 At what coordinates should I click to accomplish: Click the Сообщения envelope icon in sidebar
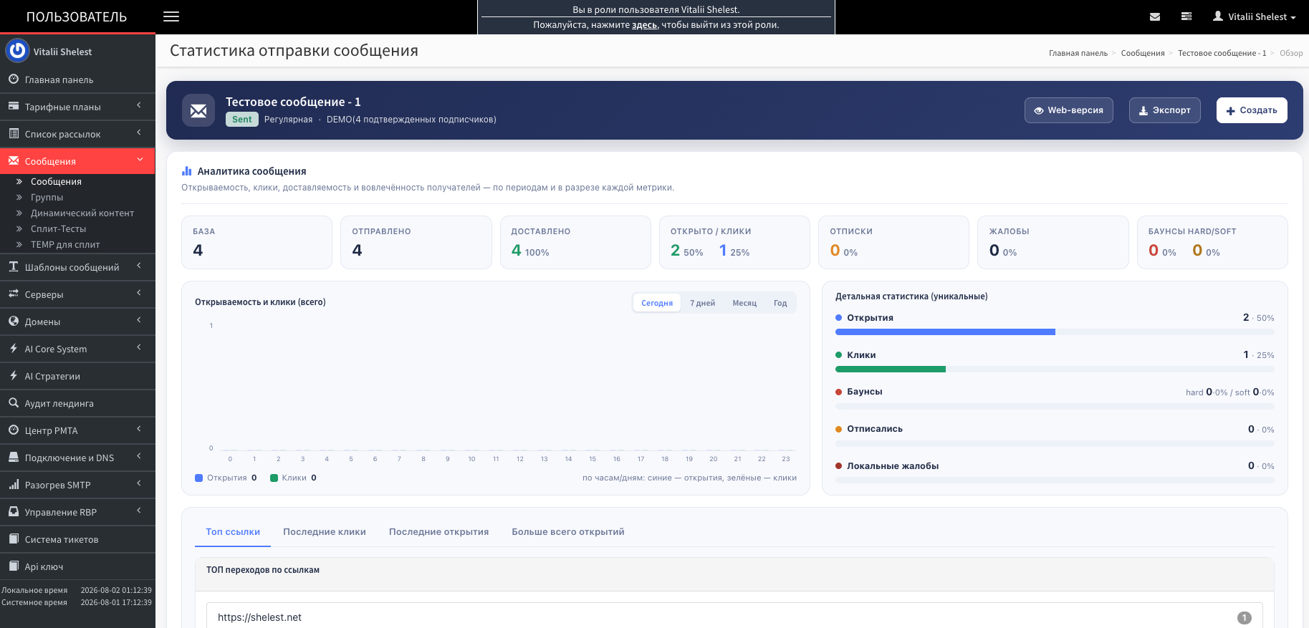[x=14, y=160]
